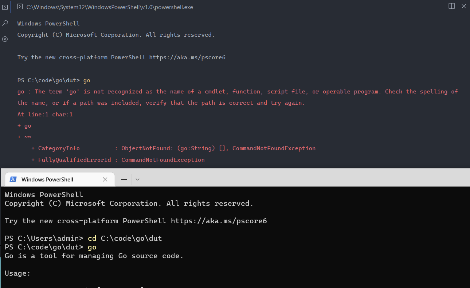Open the pscore6 link in Windows Terminal
470x288 pixels.
[218, 221]
